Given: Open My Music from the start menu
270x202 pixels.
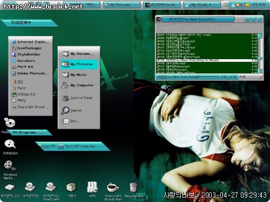Looking at the screenshot, I should click(75, 74).
